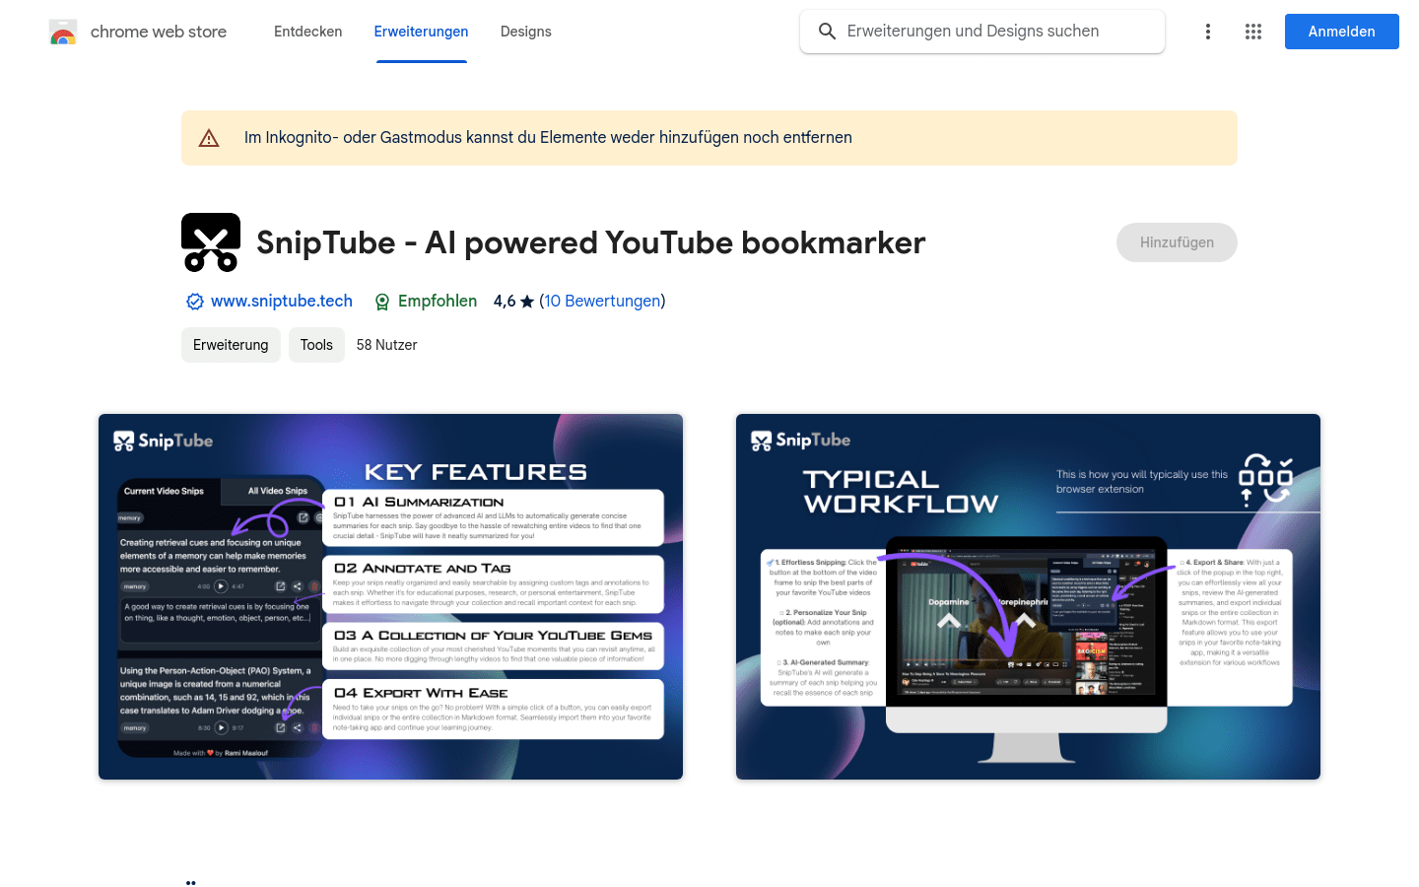Screen dimensions: 1419x887
Task: Click the verified publisher badge icon
Action: (x=195, y=302)
